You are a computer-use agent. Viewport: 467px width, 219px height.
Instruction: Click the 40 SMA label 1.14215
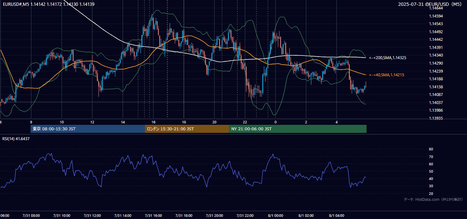[x=387, y=75]
